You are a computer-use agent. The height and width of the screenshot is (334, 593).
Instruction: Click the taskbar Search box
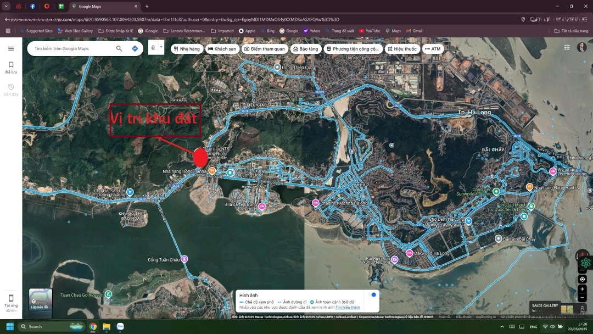pyautogui.click(x=52, y=326)
